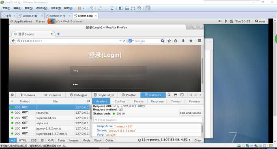
Task: Switch to the Console devtools tab
Action: coord(28,95)
